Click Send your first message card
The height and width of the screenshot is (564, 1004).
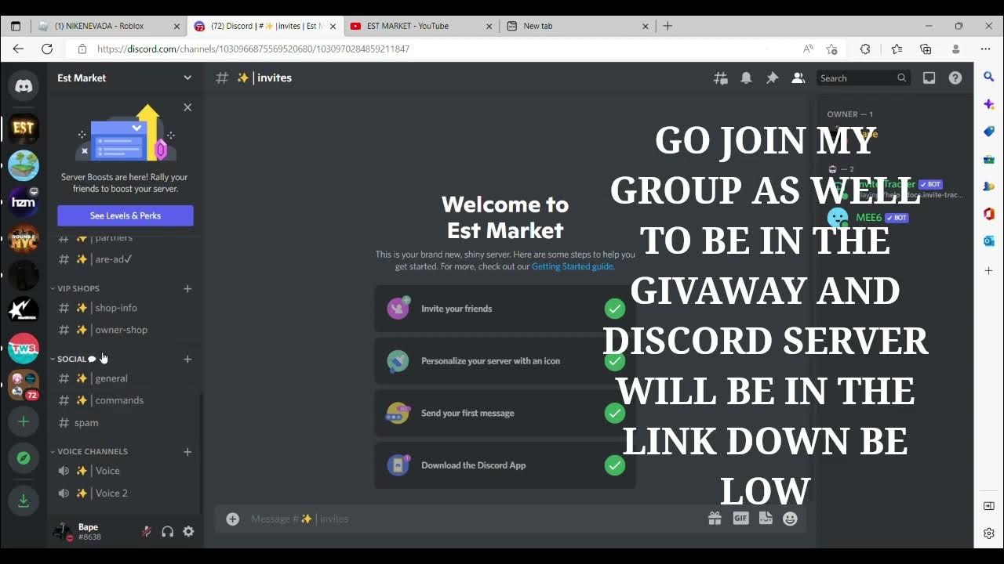click(505, 413)
